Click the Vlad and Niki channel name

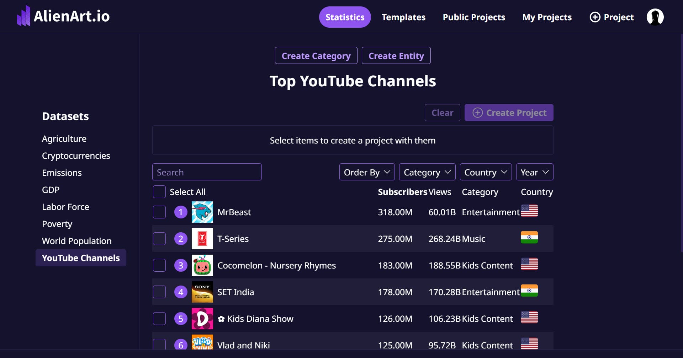coord(244,345)
